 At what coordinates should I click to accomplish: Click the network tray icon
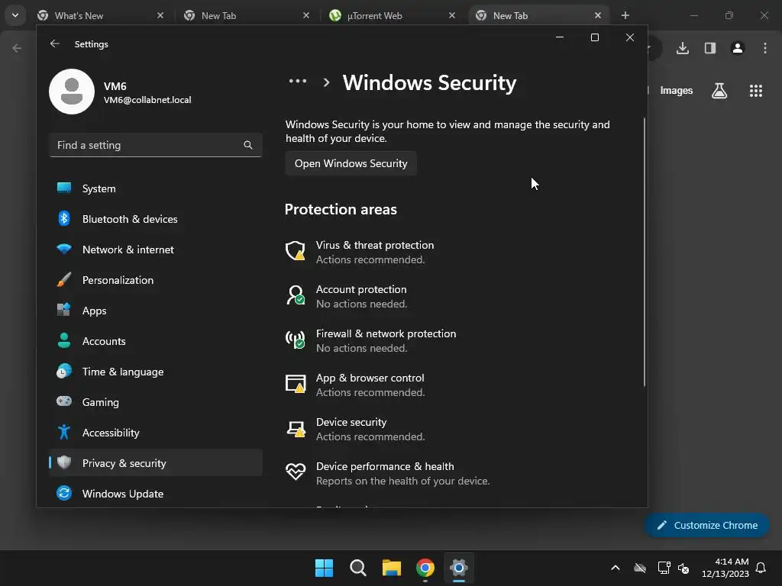[x=664, y=568]
